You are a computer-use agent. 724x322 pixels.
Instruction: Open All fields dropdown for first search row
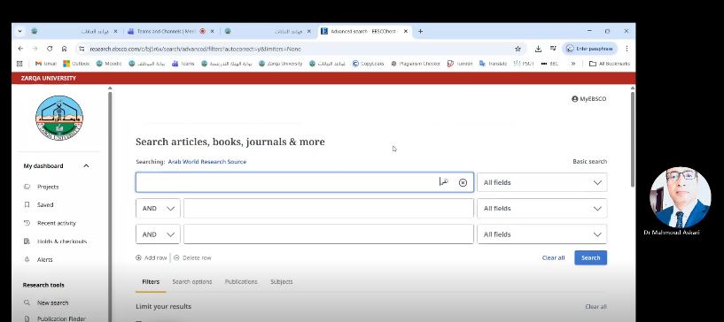click(x=542, y=182)
